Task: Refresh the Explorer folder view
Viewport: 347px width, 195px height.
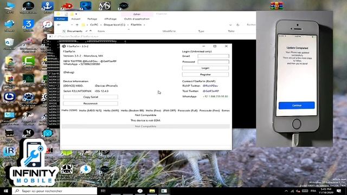Action: (237, 25)
